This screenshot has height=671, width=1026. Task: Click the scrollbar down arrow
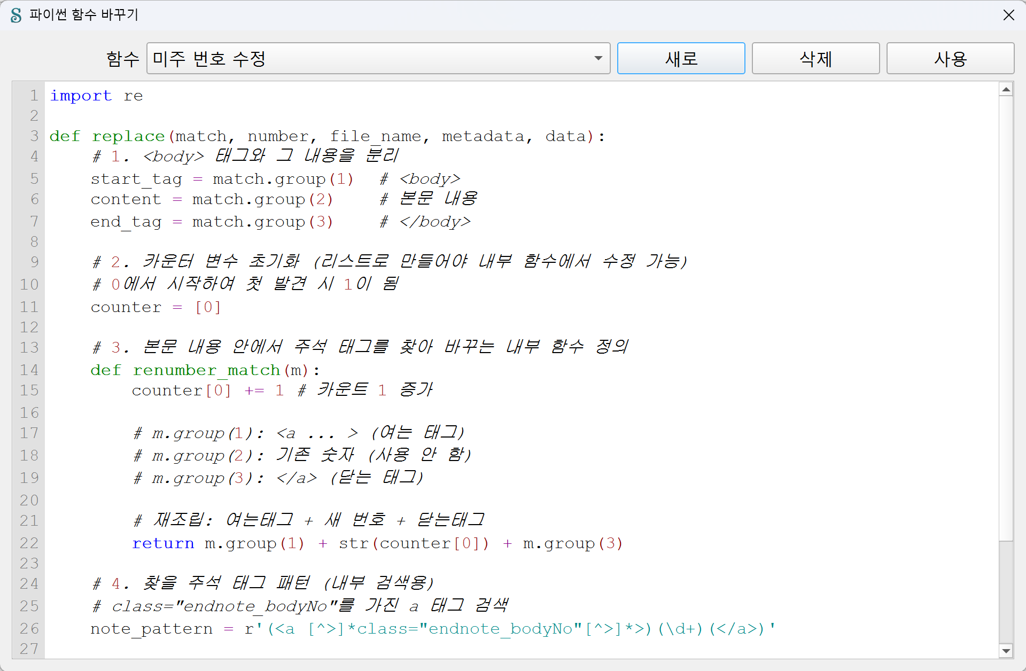pos(1006,651)
